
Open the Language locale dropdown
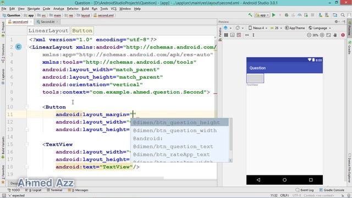(x=320, y=28)
